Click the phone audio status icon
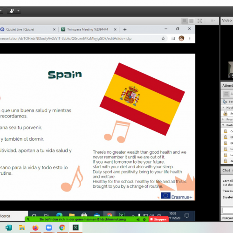This screenshot has width=233, height=233. (225, 102)
